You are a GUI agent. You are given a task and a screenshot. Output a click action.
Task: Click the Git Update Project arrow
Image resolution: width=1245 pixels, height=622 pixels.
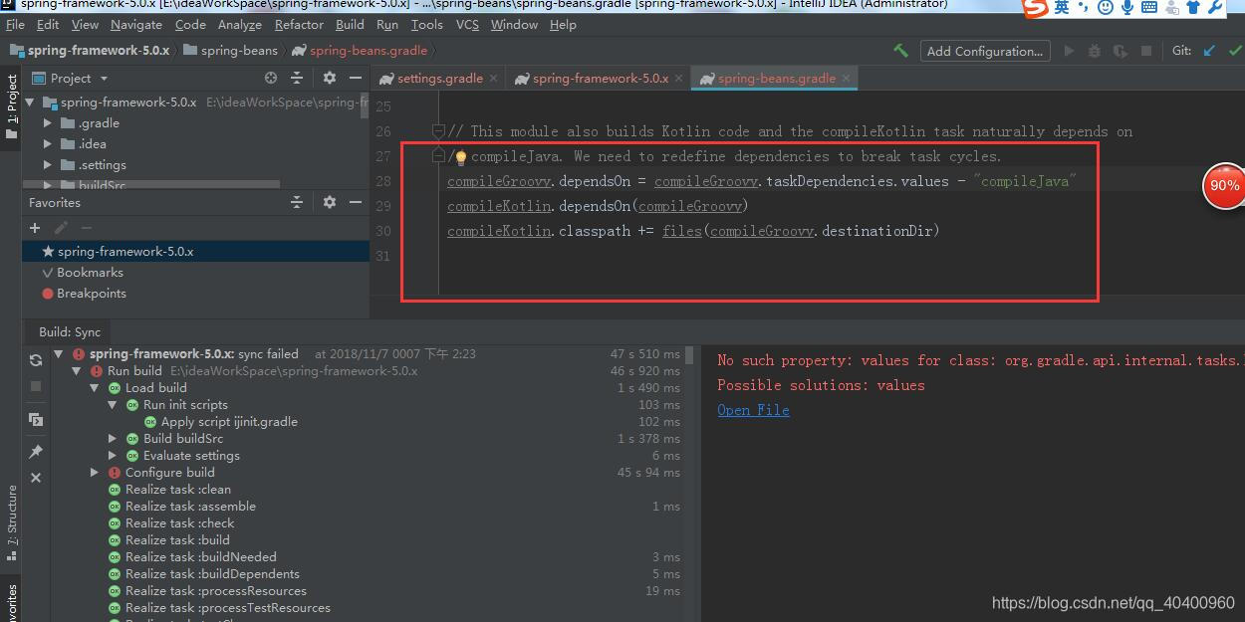point(1209,51)
